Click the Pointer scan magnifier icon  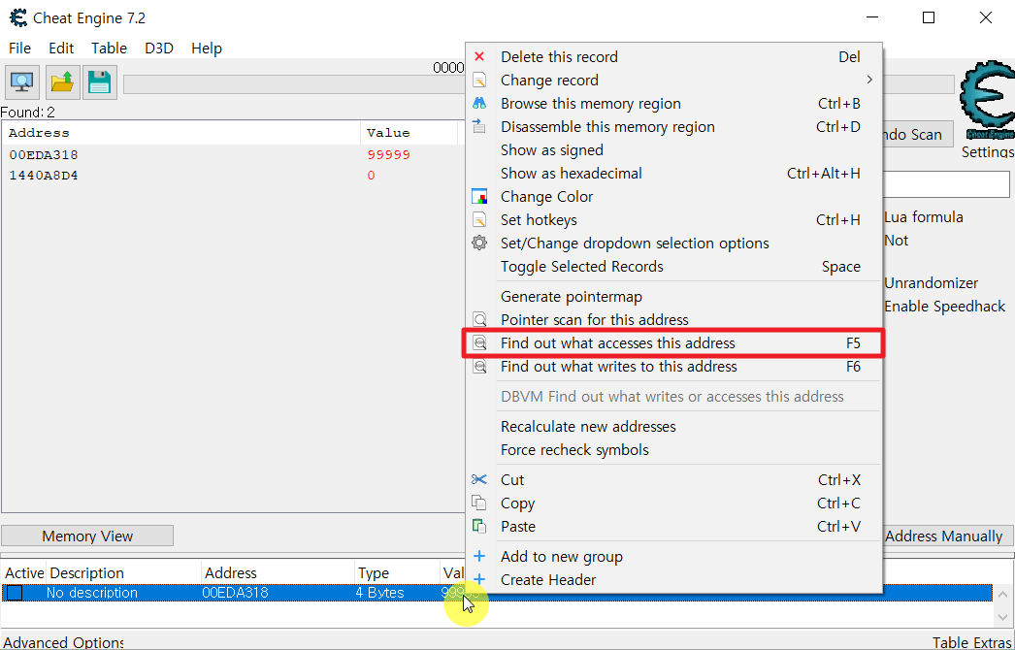tap(479, 320)
